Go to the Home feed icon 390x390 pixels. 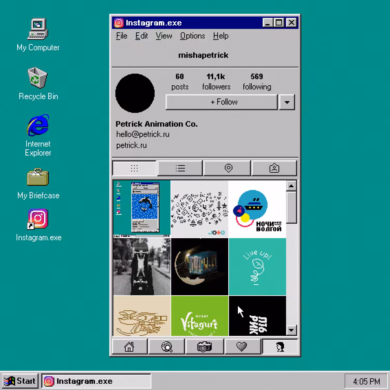coord(129,347)
